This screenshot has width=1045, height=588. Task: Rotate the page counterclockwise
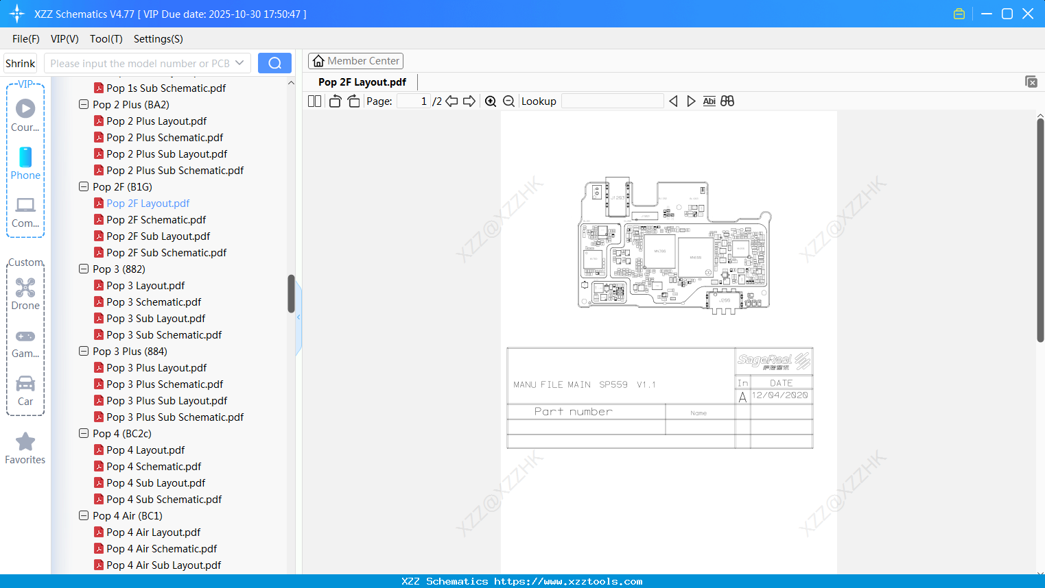click(x=334, y=101)
